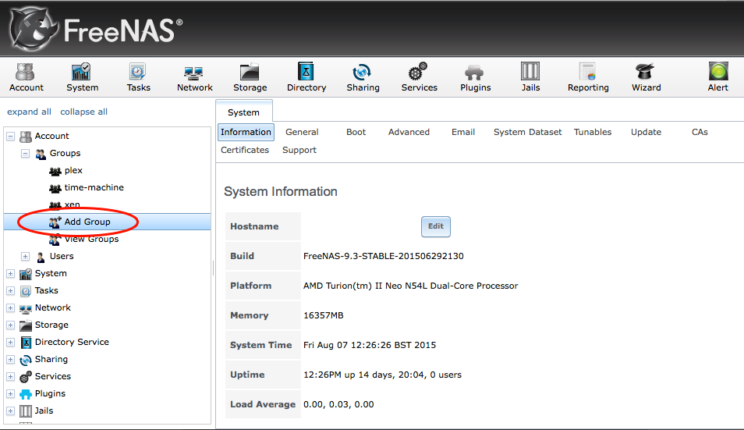Switch to the CAs tab
The width and height of the screenshot is (744, 430).
coord(700,132)
